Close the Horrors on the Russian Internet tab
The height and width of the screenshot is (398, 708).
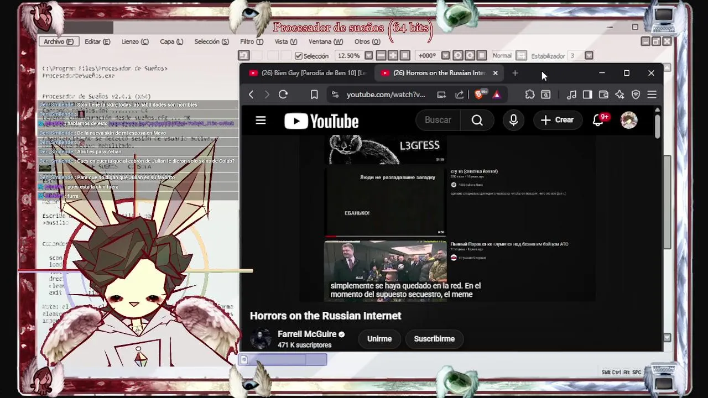click(495, 73)
